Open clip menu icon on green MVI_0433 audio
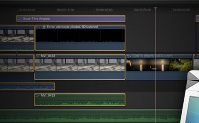 click(x=37, y=96)
